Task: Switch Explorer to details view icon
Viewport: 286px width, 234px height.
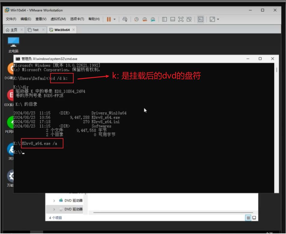Action: 248,218
